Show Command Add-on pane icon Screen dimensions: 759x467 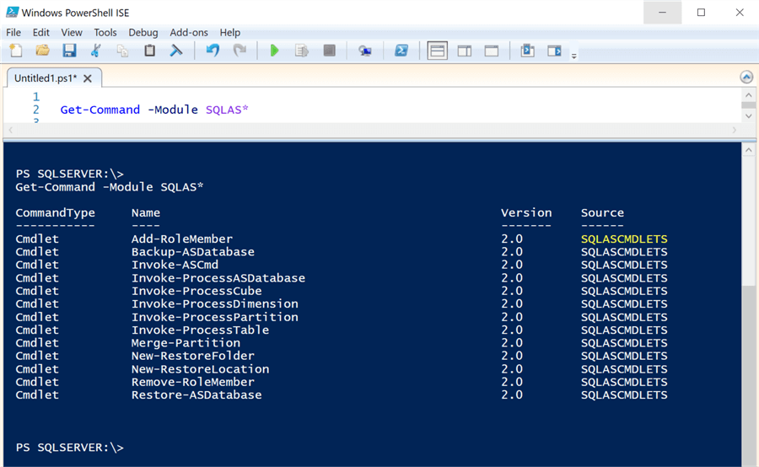pos(554,51)
